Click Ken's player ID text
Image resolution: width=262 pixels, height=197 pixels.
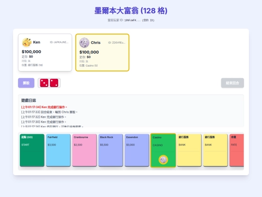click(59, 42)
